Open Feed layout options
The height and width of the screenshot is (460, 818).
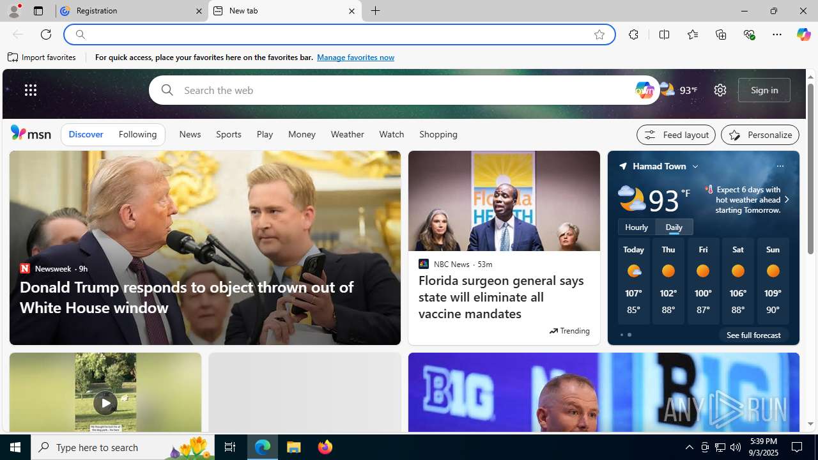pos(676,135)
